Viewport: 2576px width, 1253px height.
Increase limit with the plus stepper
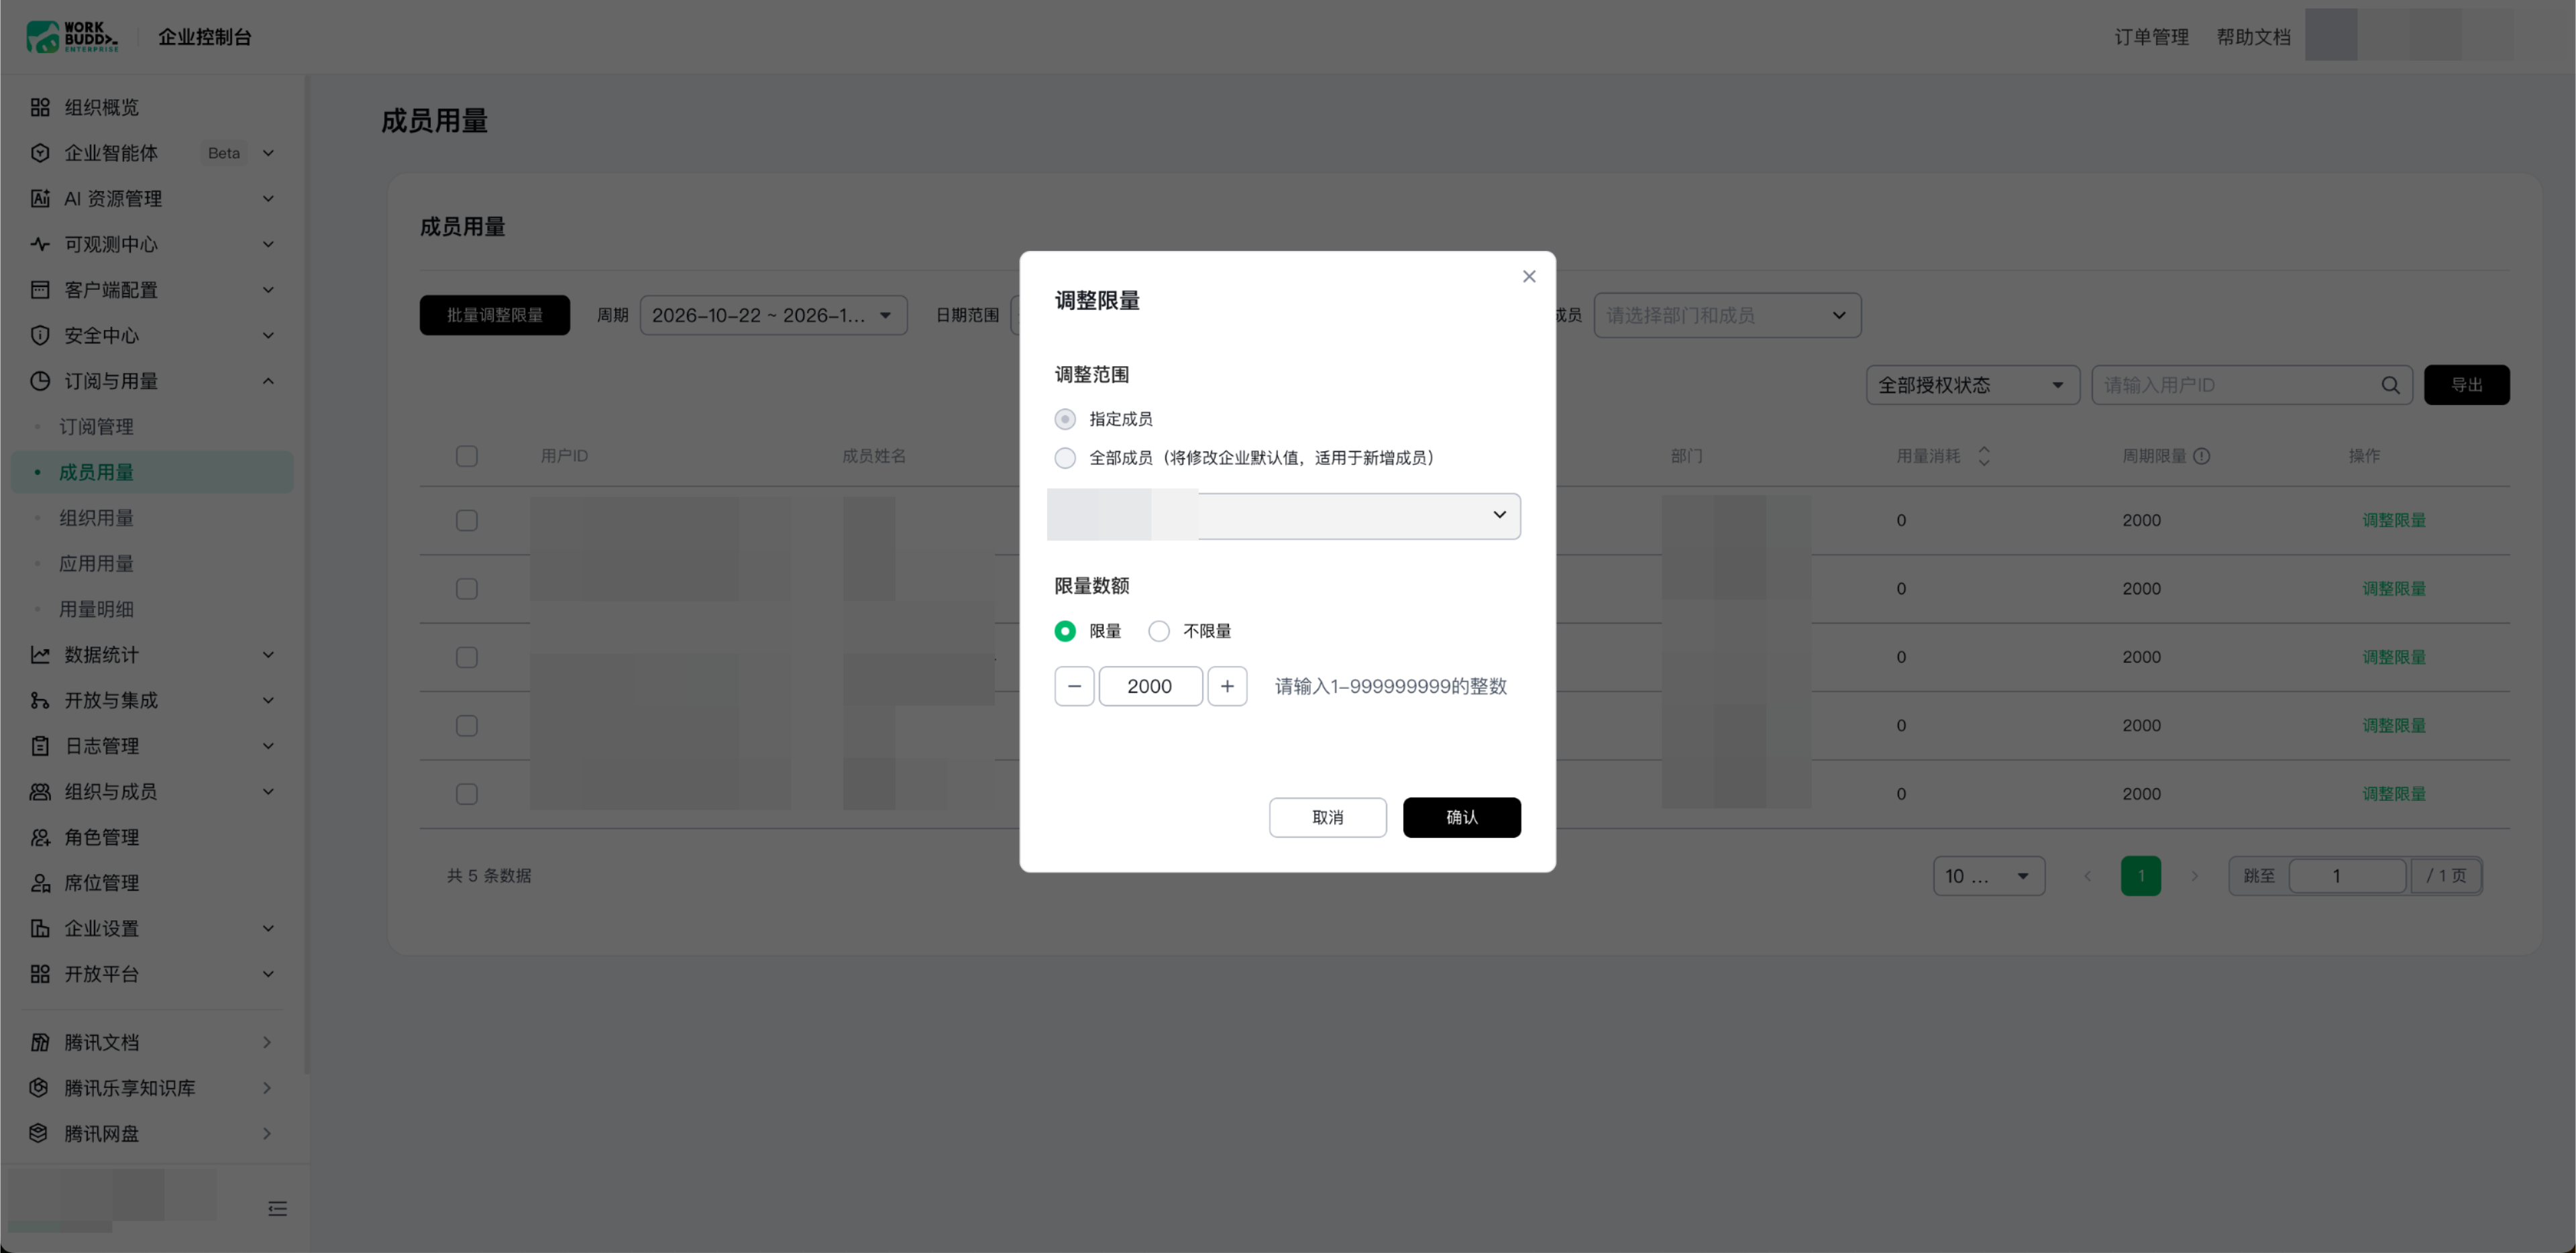point(1227,686)
